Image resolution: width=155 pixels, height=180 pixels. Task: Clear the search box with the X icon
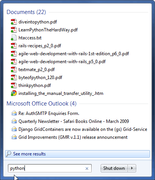coord(87,168)
